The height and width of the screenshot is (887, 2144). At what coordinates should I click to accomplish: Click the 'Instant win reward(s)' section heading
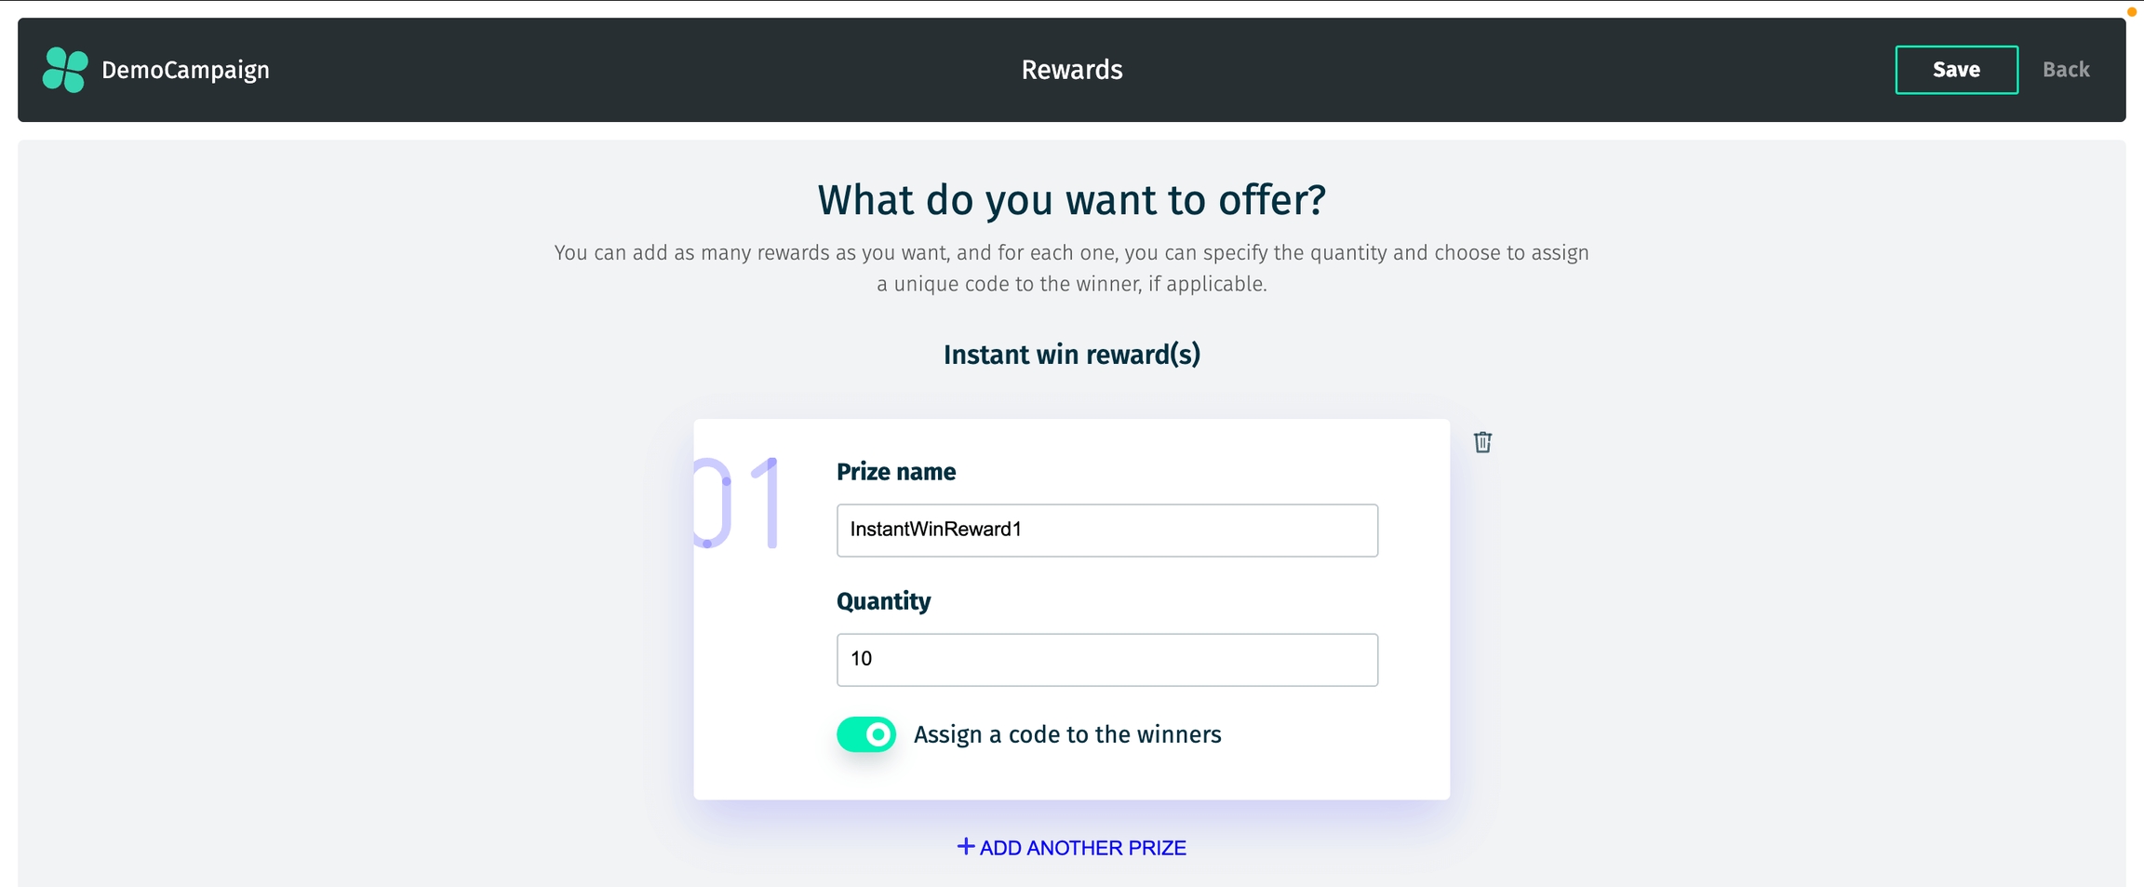coord(1072,355)
